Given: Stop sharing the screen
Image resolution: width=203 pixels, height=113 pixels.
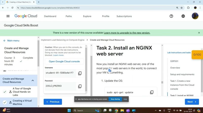Looking at the screenshot, I should tap(115, 99).
